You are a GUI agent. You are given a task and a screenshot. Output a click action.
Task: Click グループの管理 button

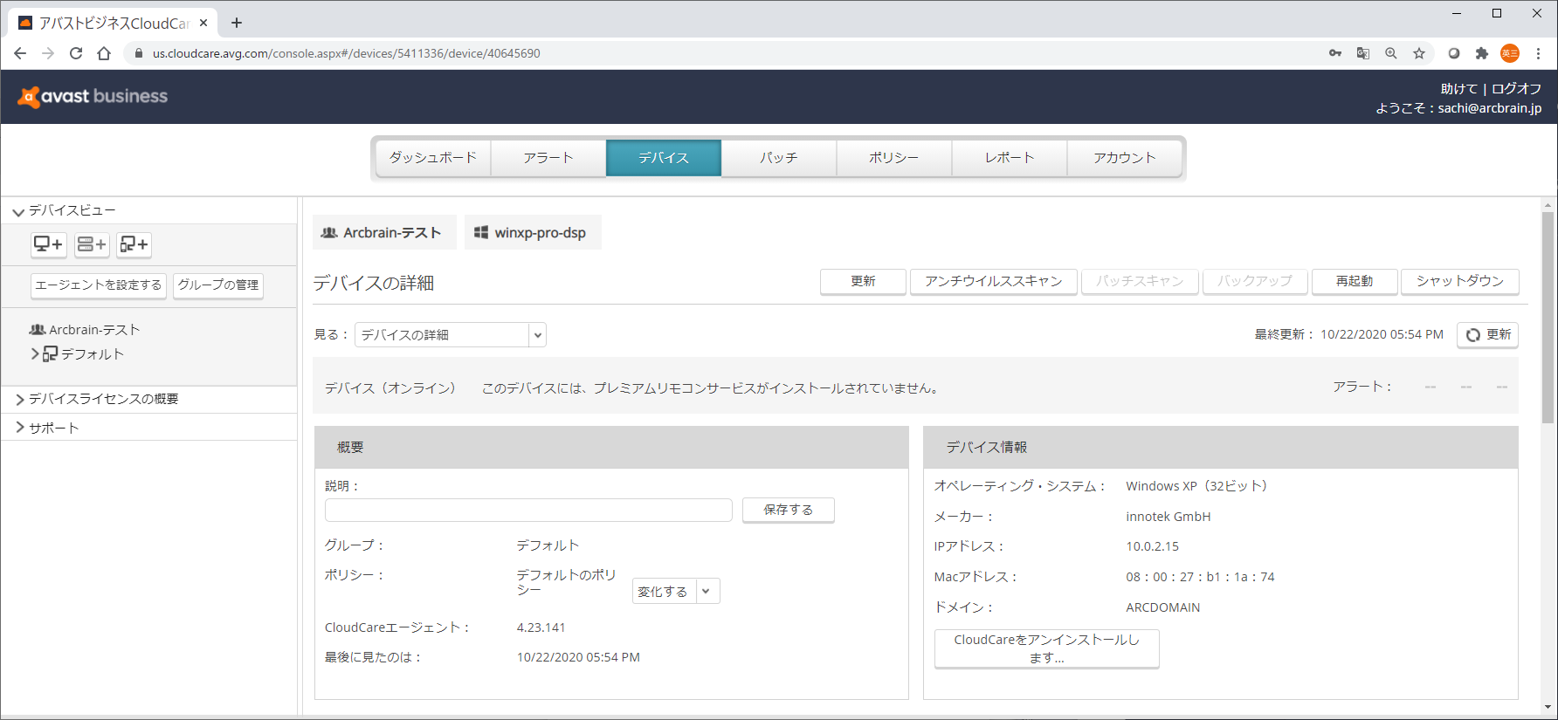[218, 285]
